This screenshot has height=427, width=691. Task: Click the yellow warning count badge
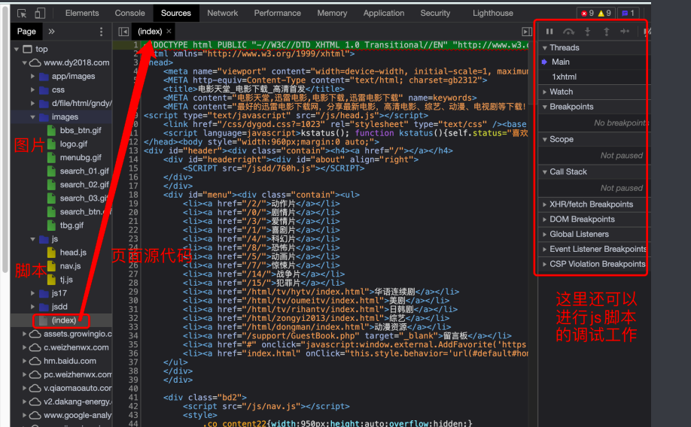pos(604,14)
